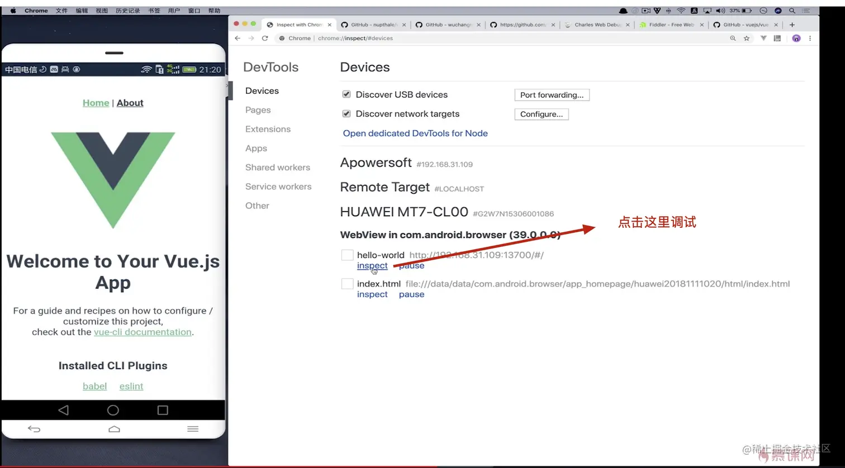Tap the babel plugin link
The height and width of the screenshot is (468, 845).
(x=94, y=386)
